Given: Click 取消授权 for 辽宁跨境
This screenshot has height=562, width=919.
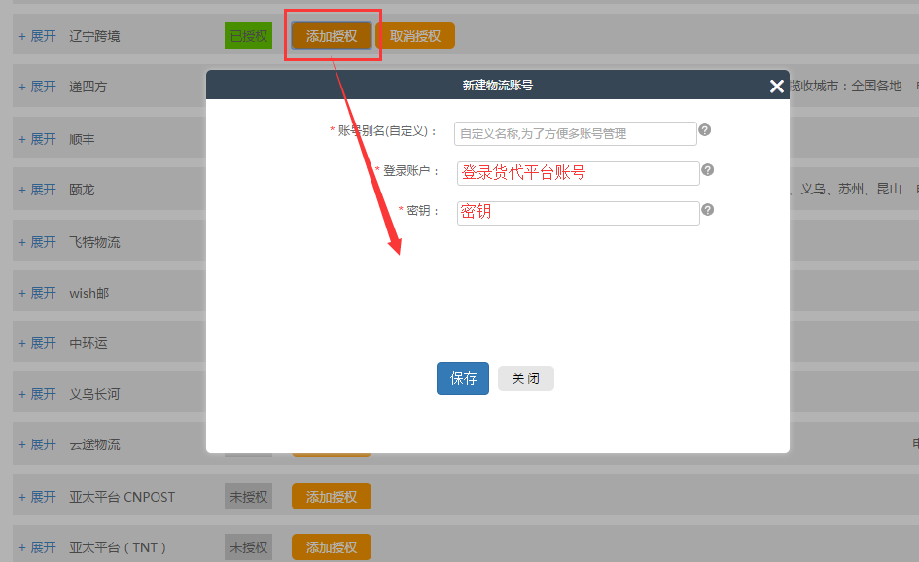Looking at the screenshot, I should coord(415,36).
